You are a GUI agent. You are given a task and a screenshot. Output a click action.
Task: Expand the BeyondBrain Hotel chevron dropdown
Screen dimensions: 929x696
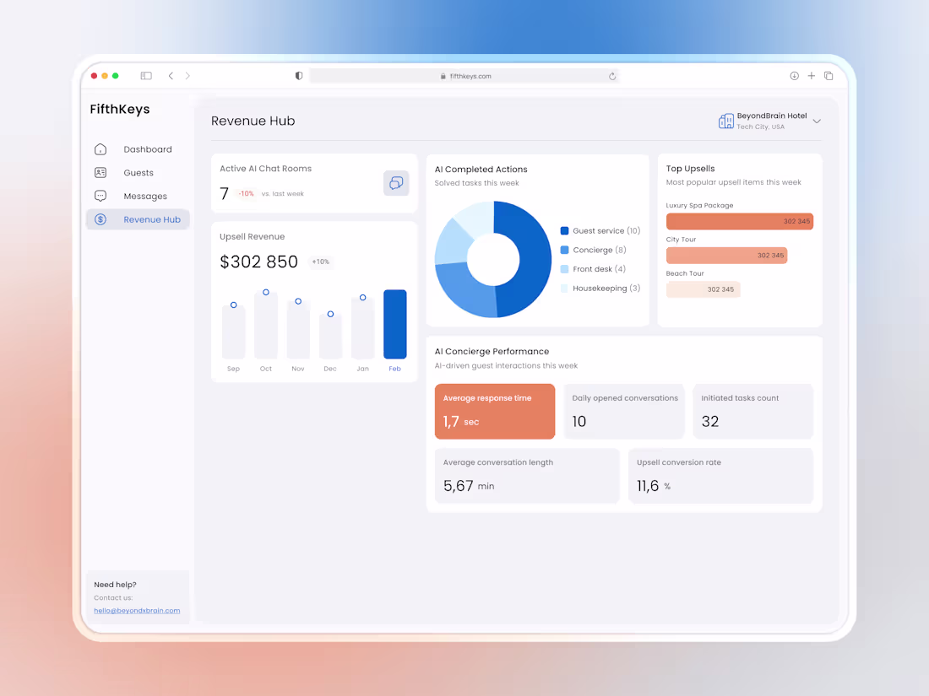click(x=816, y=121)
